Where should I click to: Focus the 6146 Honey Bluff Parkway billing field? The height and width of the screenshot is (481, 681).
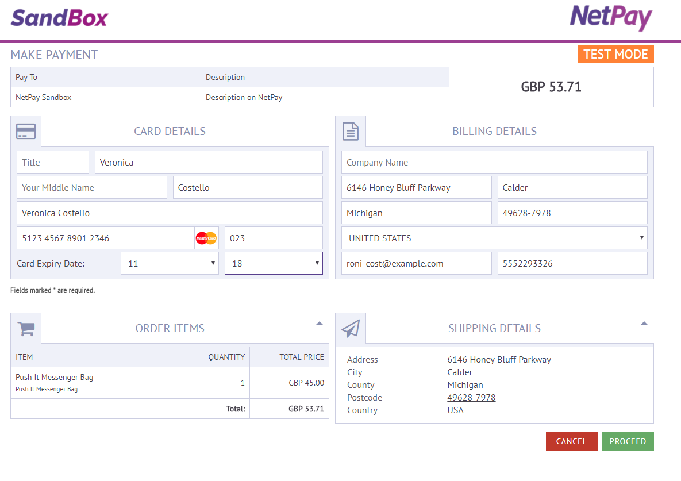pyautogui.click(x=417, y=187)
